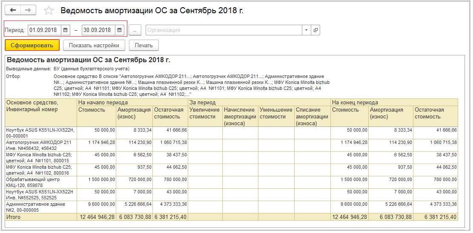473x233 pixels.
Task: Click the На начало периода header
Action: [132, 102]
